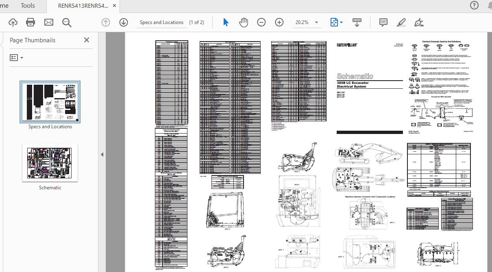492x272 pixels.
Task: Choose the Selection arrow tool
Action: coord(226,22)
